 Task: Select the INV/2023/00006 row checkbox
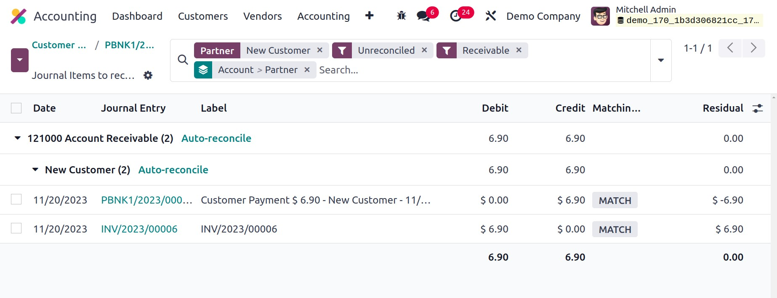pyautogui.click(x=16, y=228)
